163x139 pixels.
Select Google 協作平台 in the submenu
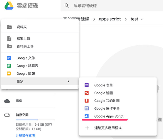[x=118, y=108]
